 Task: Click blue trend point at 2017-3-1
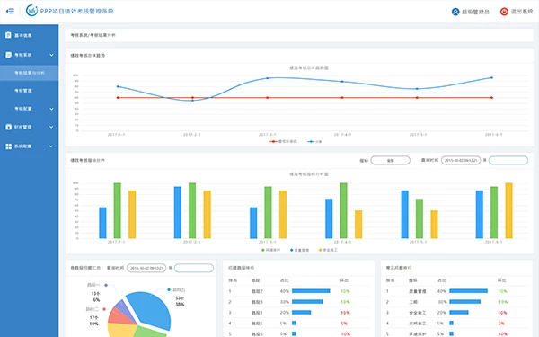268,78
